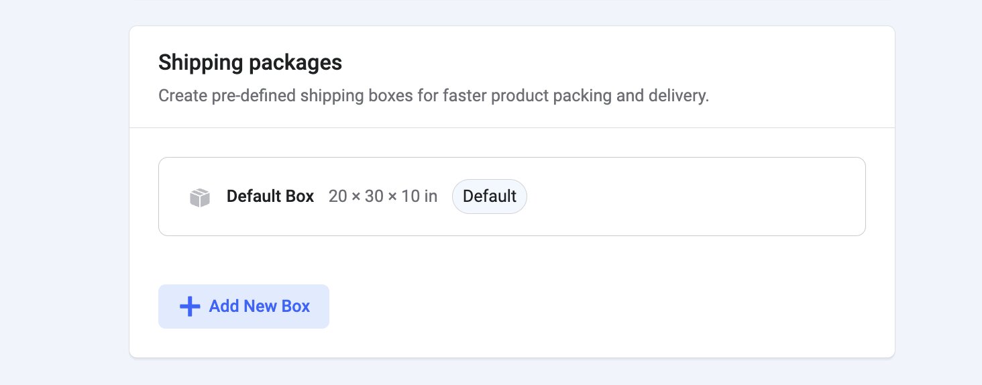The width and height of the screenshot is (982, 385).
Task: Click the 20 × 30 × 10 in dimensions
Action: click(383, 197)
